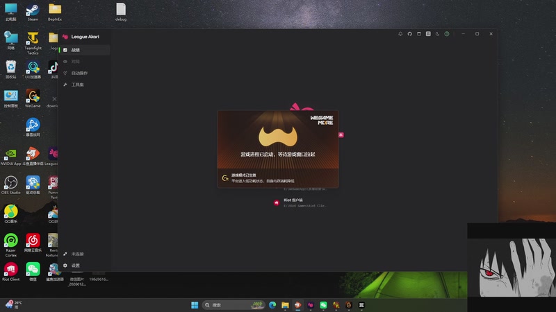556x312 pixels.
Task: Click the green power icon in Akari title bar
Action: [x=447, y=34]
